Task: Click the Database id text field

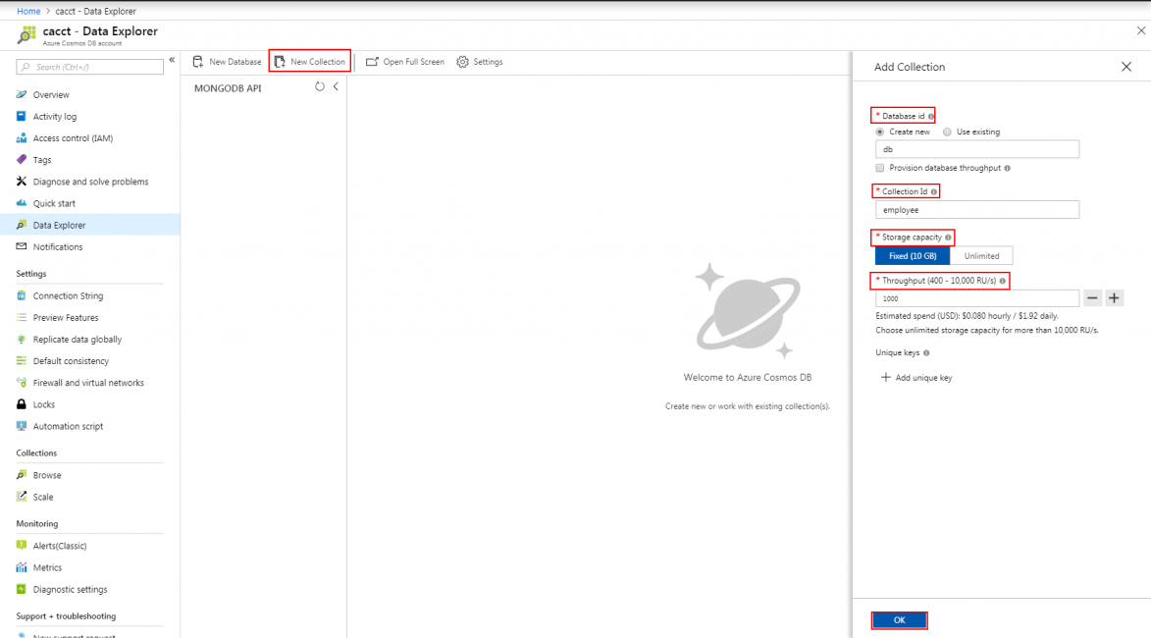Action: 977,149
